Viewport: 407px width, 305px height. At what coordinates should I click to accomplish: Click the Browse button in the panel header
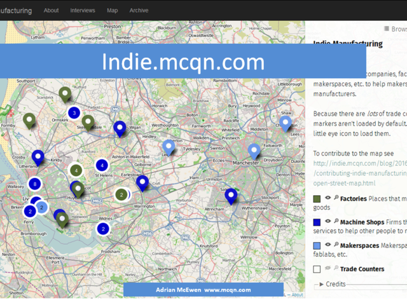coord(396,29)
